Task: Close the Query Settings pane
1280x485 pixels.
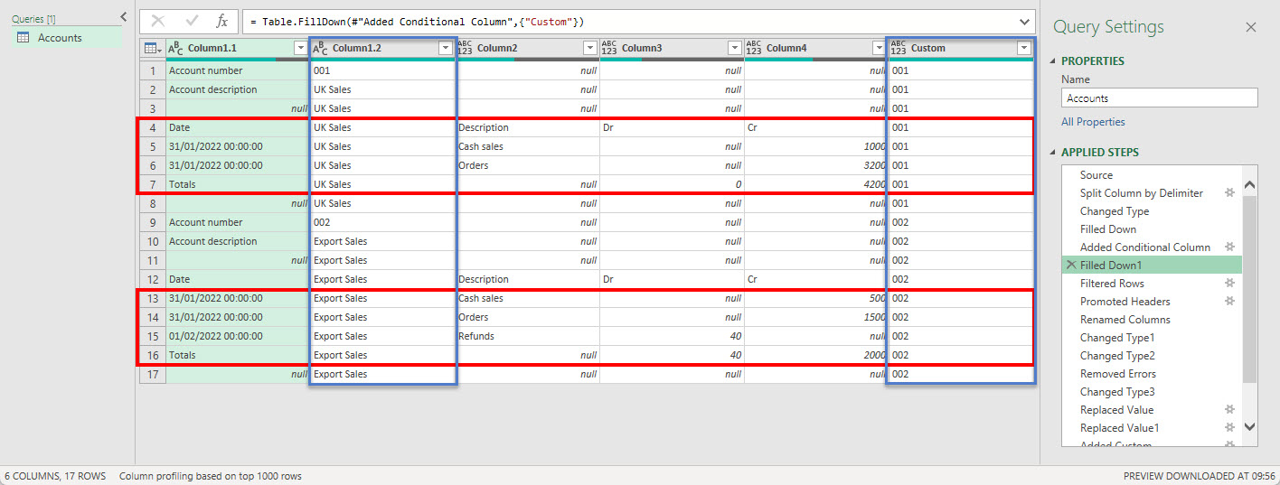Action: pyautogui.click(x=1251, y=27)
